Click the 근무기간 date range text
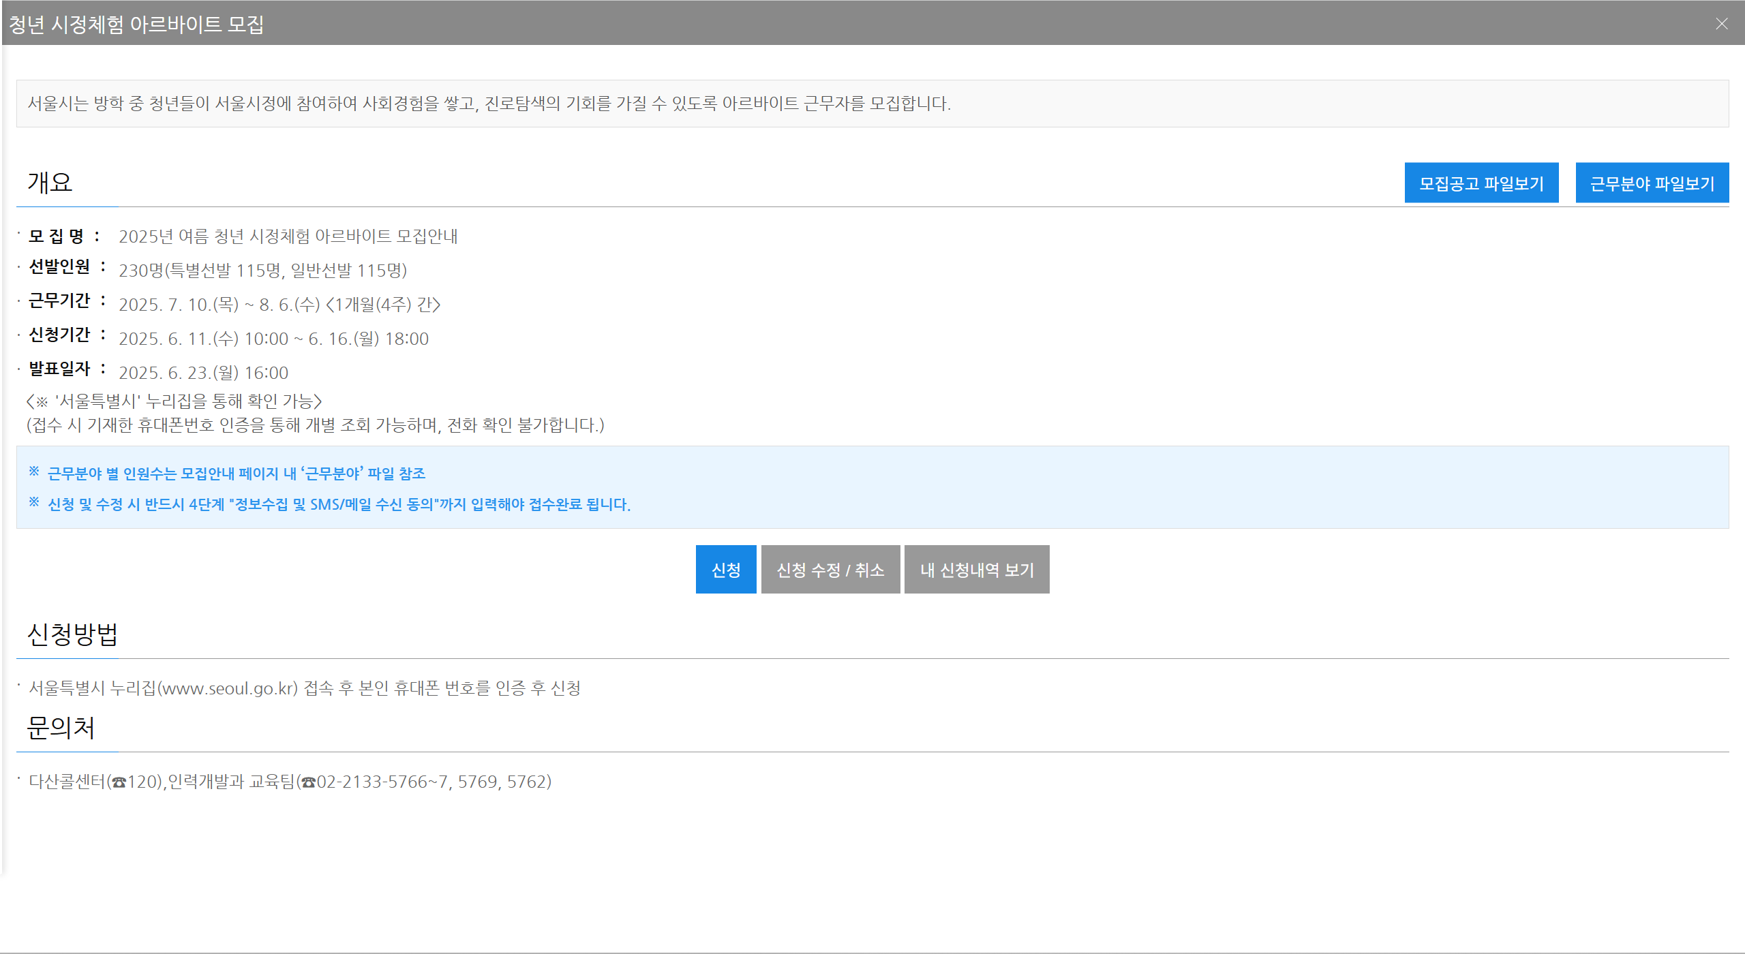 (x=279, y=305)
